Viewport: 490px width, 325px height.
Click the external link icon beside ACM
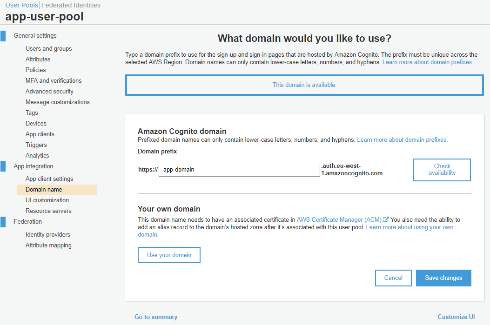pyautogui.click(x=386, y=220)
